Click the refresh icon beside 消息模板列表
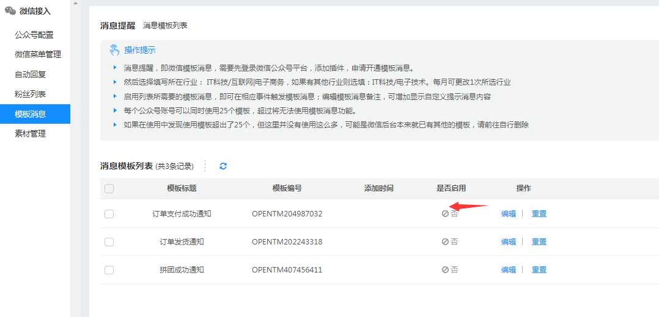This screenshot has width=659, height=317. coord(223,166)
